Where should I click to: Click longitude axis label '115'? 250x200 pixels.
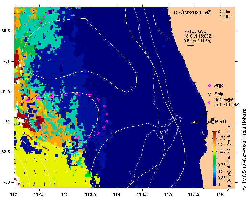pos(168,195)
